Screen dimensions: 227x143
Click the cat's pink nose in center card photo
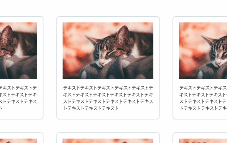(x=102, y=64)
